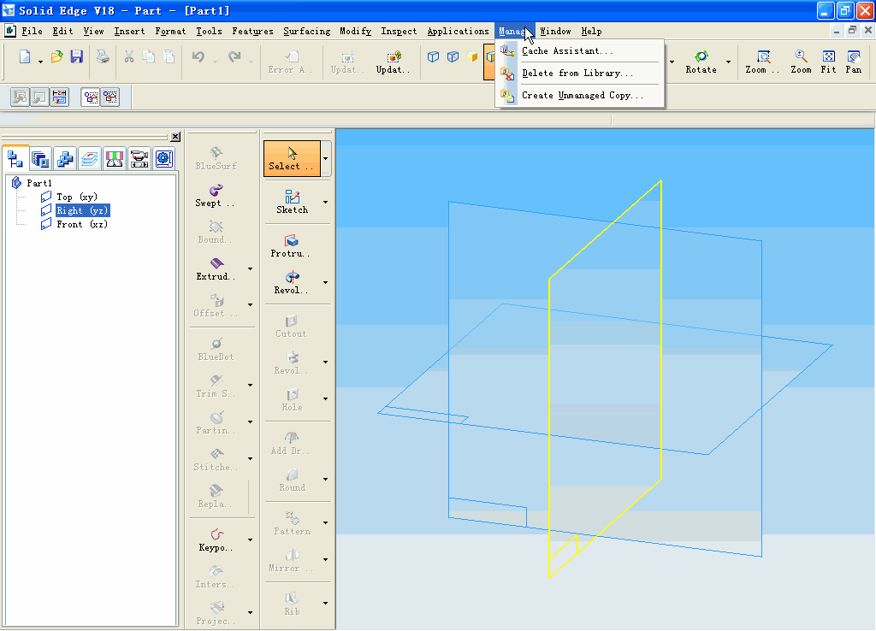
Task: Activate the Pan tool
Action: [x=853, y=62]
